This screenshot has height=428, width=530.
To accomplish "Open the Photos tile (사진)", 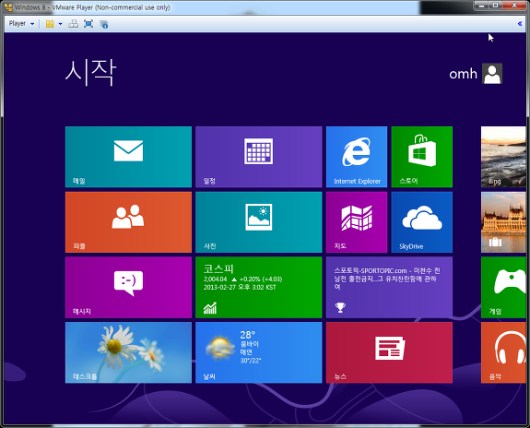I will pos(259,222).
